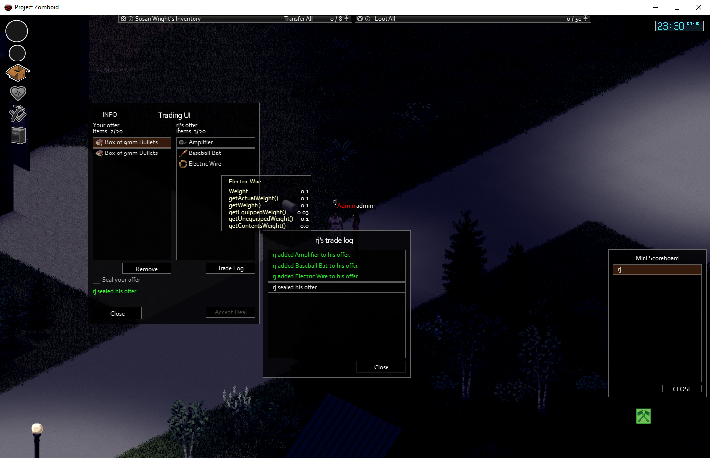This screenshot has width=710, height=458.
Task: Click the green crossed-hammers build icon
Action: 644,416
